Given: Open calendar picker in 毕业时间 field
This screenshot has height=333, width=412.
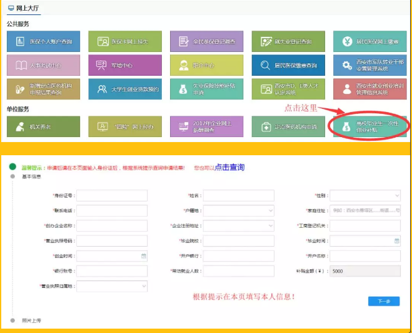Looking at the screenshot, I should (x=397, y=241).
